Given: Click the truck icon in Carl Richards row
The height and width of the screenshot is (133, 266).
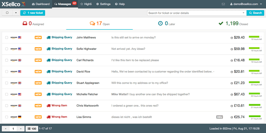Looking at the screenshot, I should [48, 60].
